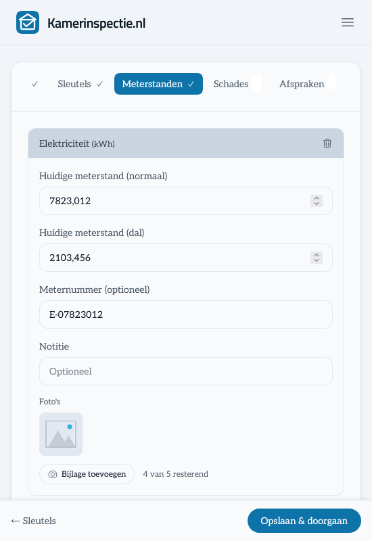372x541 pixels.
Task: Click the Kamerinspectie.nl house logo icon
Action: 28,22
